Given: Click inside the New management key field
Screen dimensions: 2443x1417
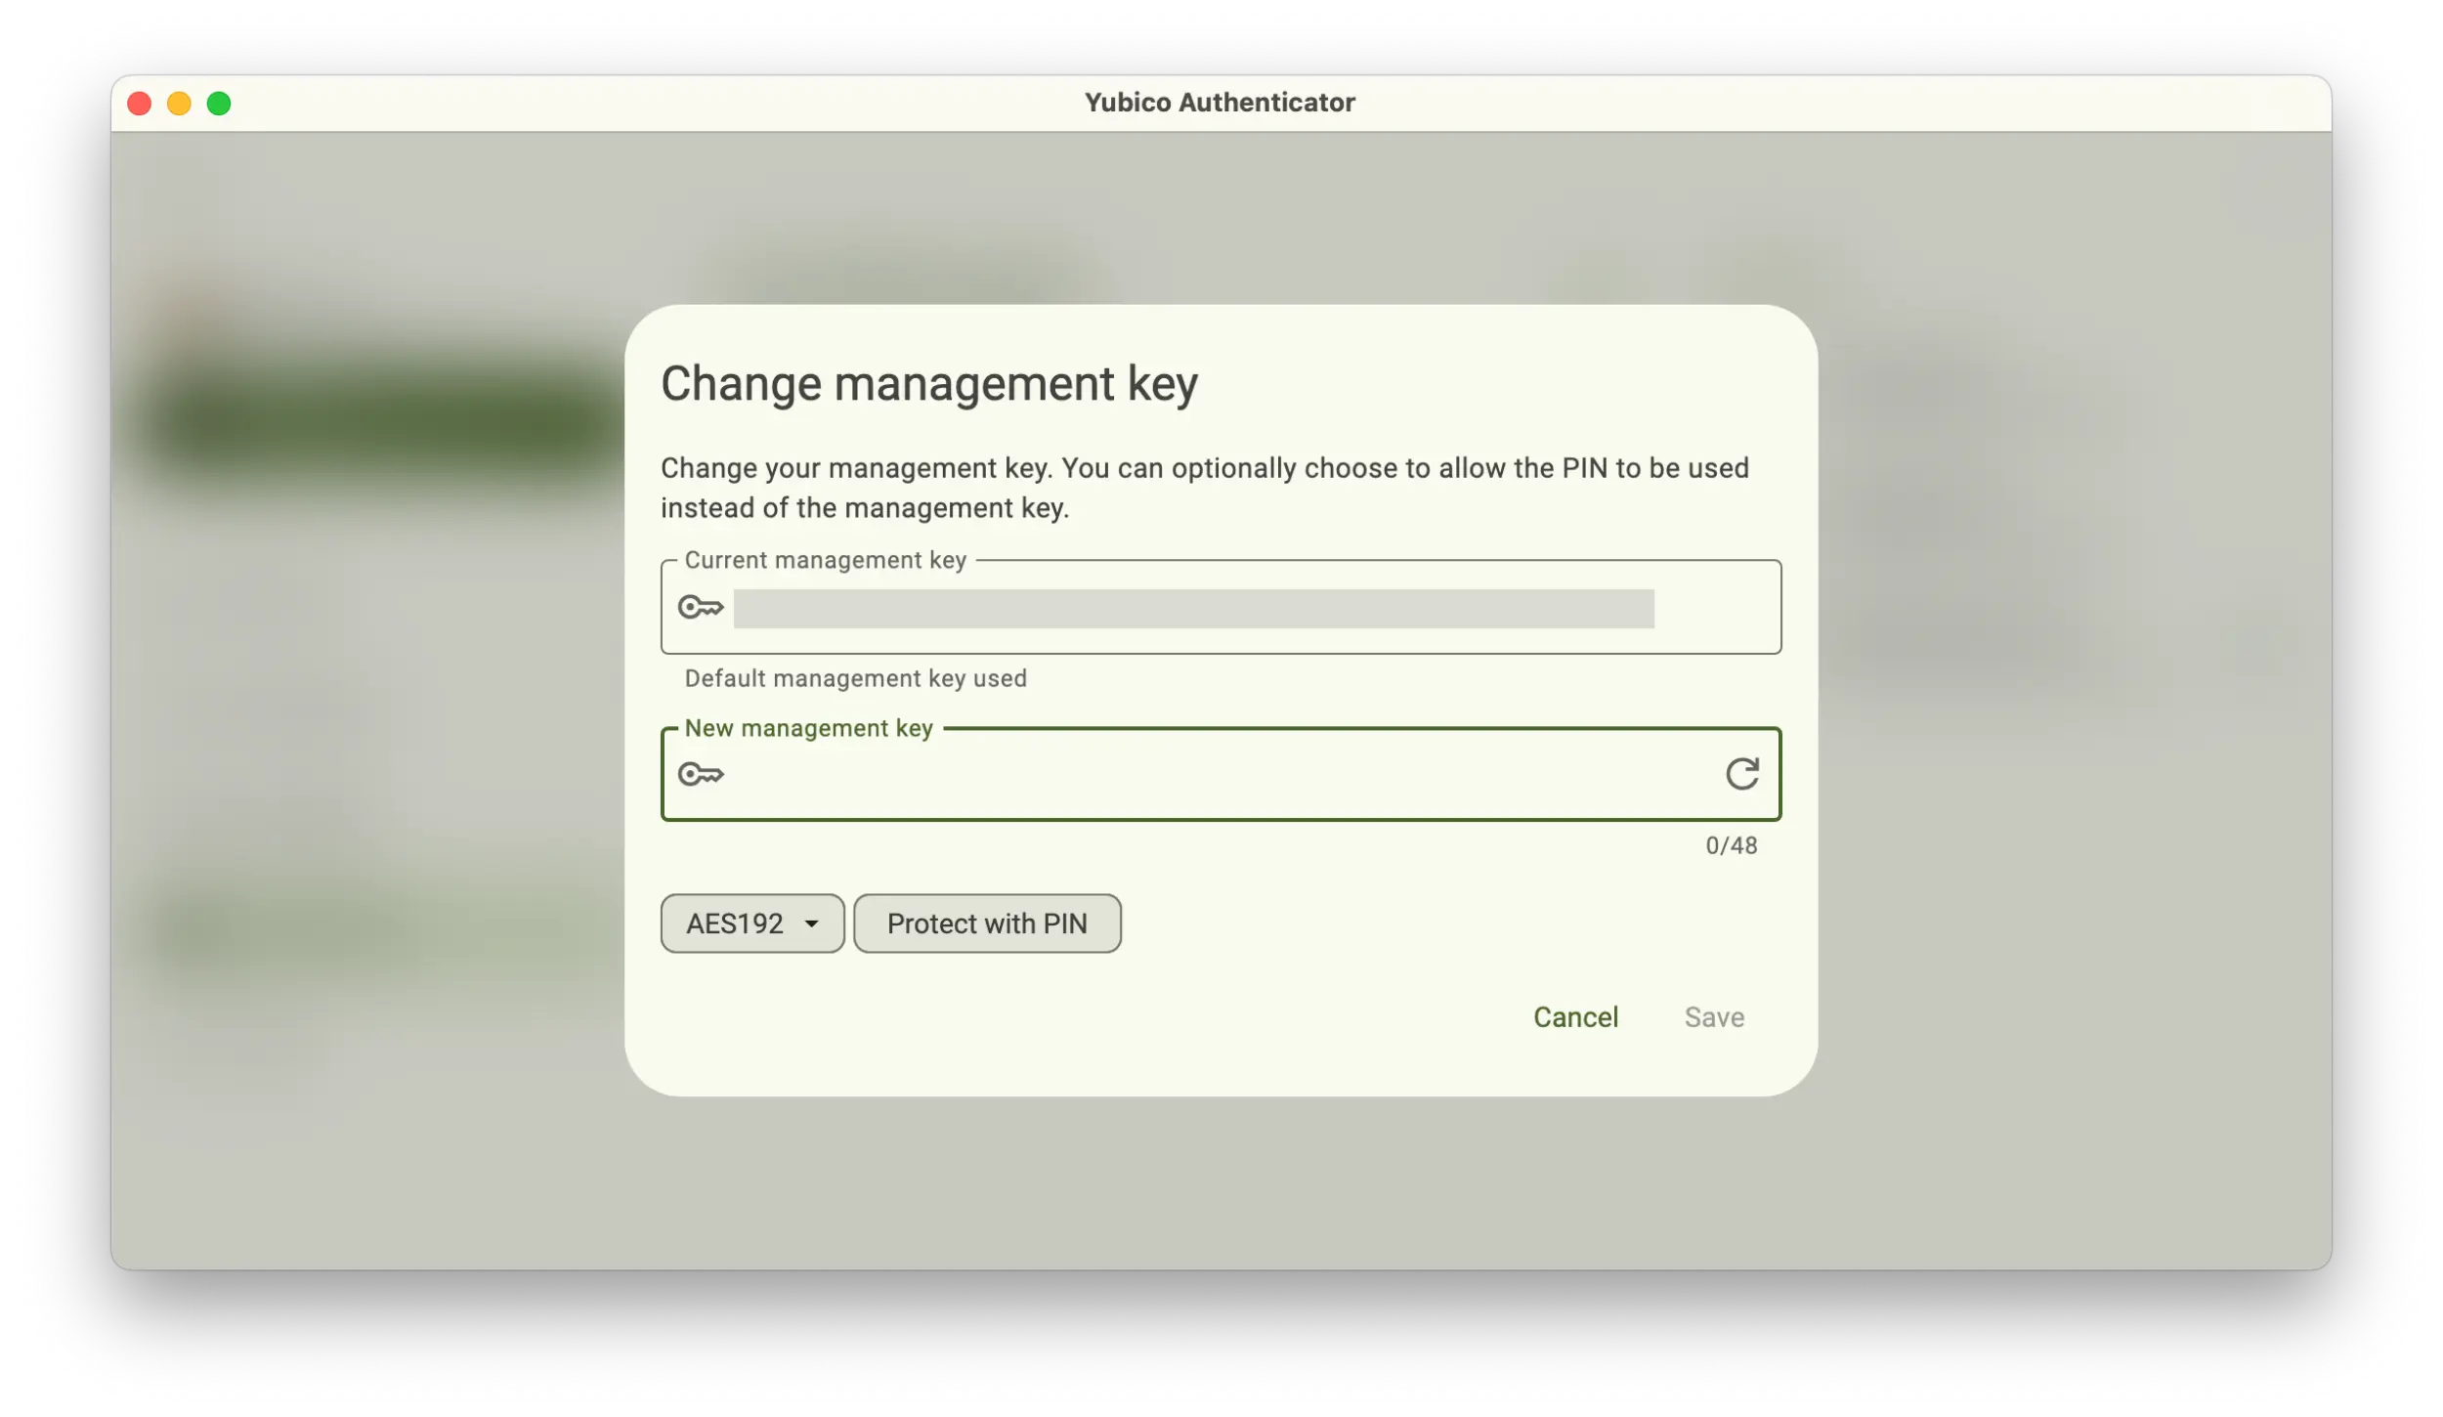Looking at the screenshot, I should pos(1173,774).
